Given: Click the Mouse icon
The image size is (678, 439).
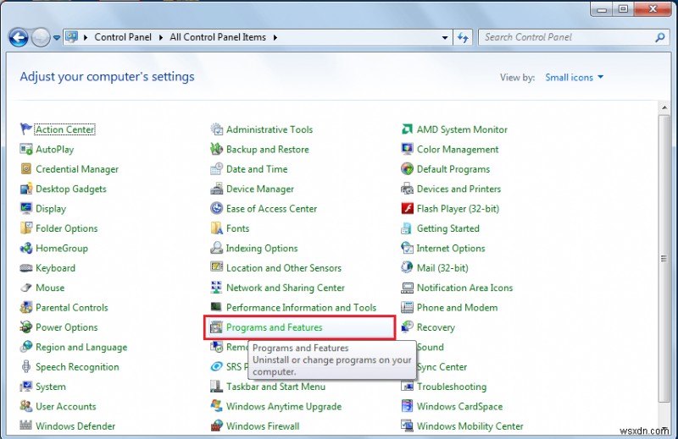Looking at the screenshot, I should (26, 288).
